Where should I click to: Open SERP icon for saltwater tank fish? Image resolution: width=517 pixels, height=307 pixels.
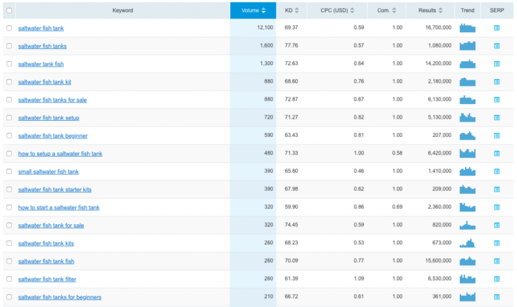(x=496, y=64)
